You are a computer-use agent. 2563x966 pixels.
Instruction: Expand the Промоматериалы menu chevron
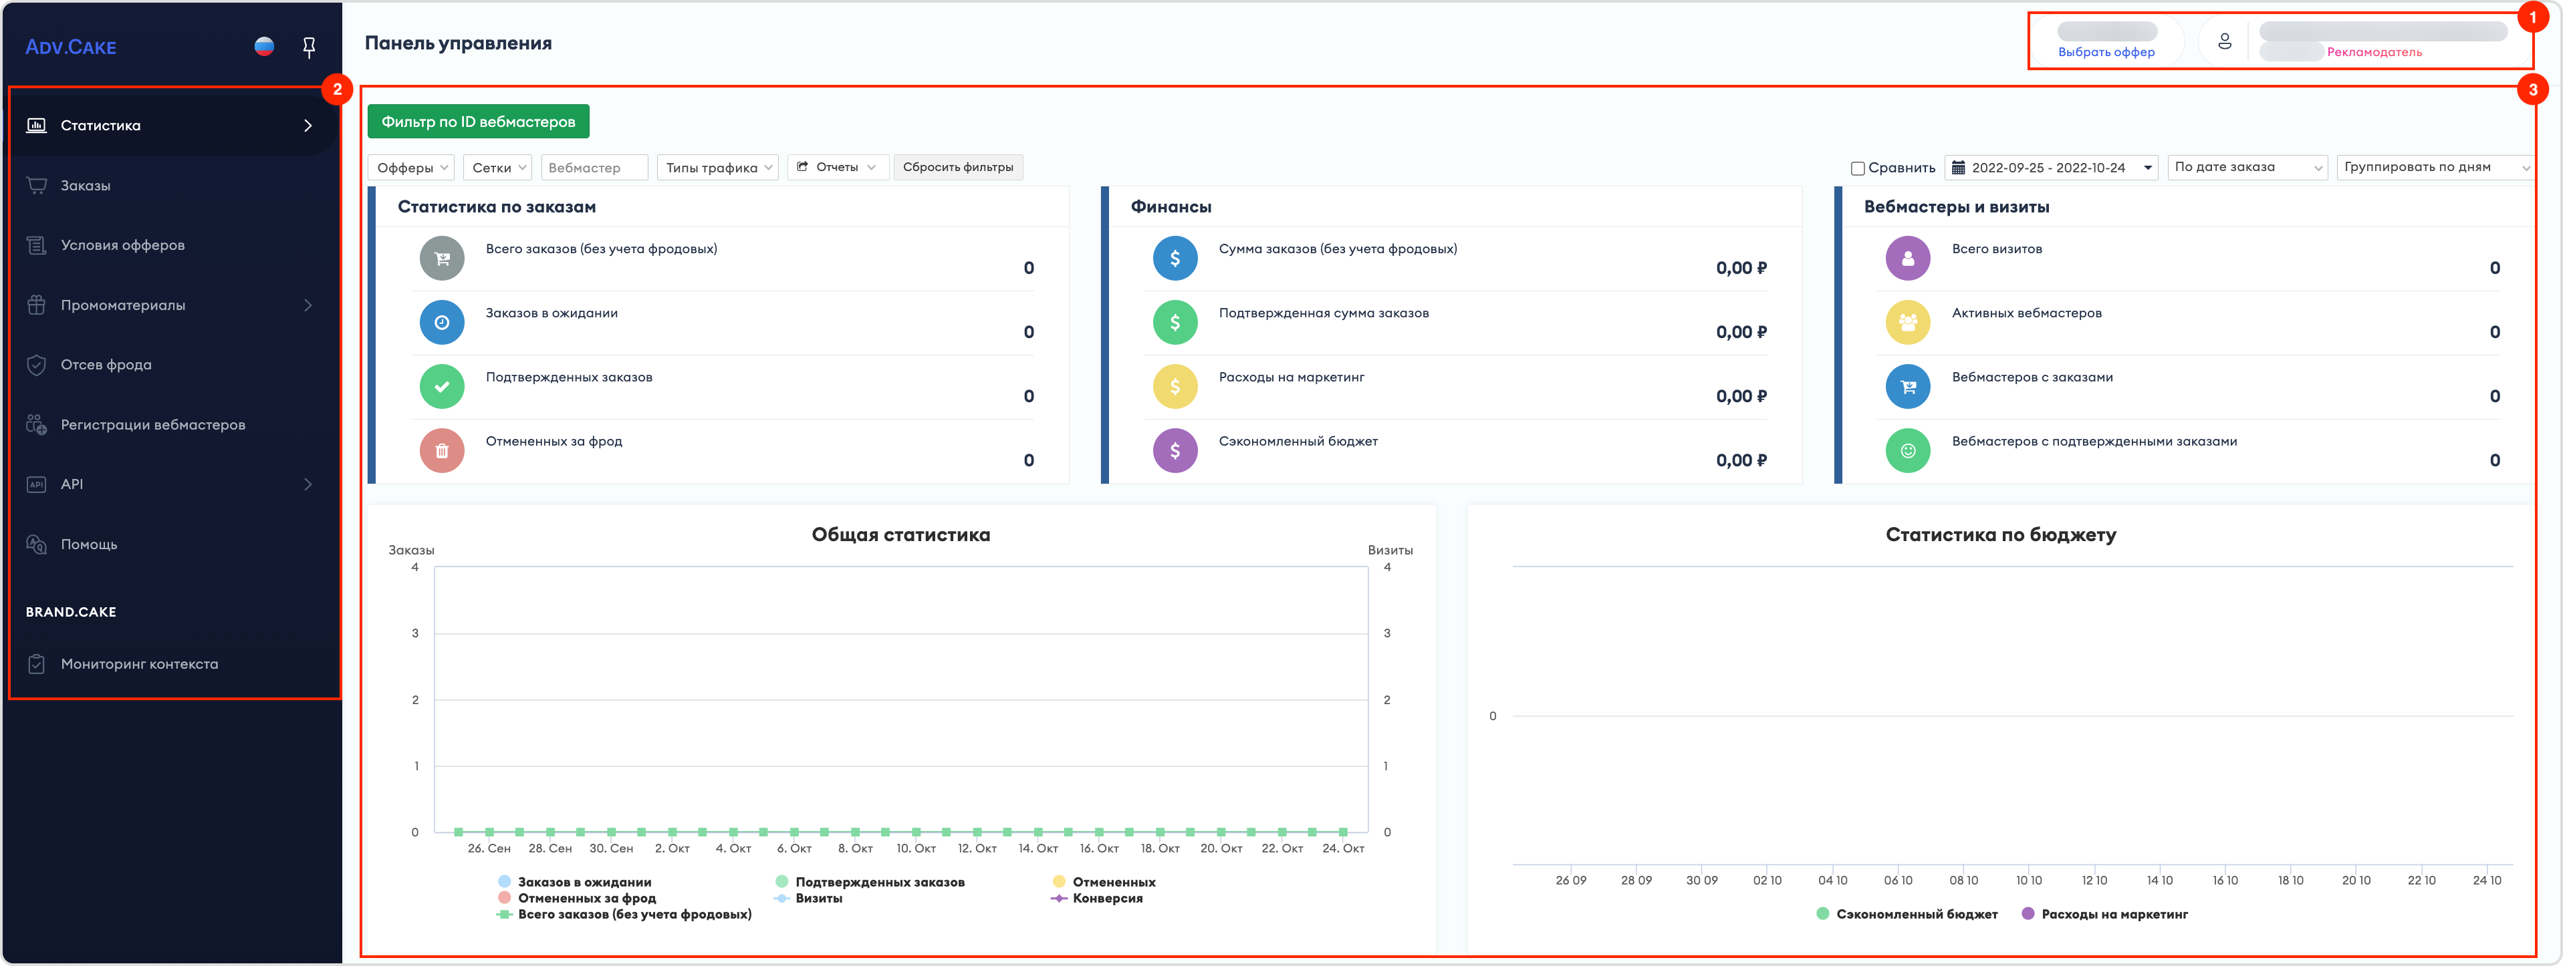click(308, 305)
